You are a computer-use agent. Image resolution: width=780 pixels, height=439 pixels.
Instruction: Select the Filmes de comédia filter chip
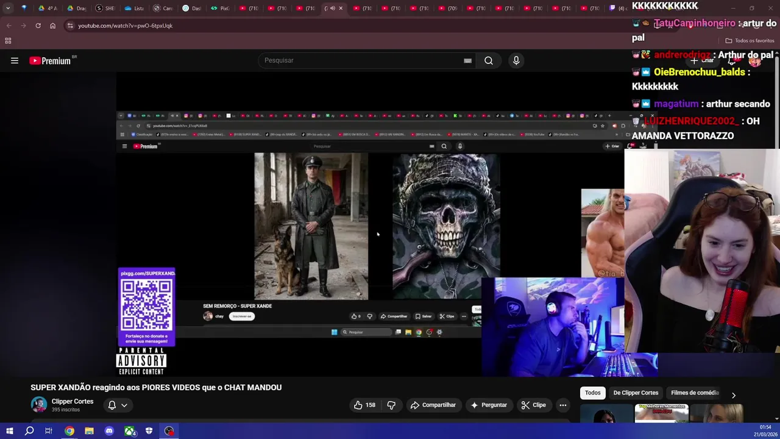pos(695,393)
